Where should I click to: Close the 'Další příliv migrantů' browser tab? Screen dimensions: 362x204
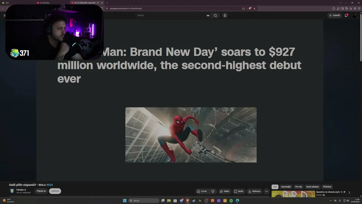(x=102, y=3)
